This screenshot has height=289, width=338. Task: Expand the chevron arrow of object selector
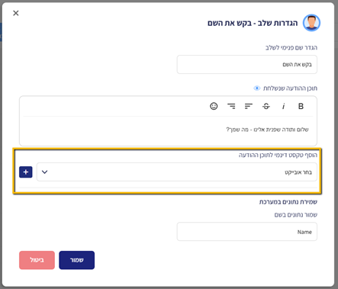(x=45, y=172)
